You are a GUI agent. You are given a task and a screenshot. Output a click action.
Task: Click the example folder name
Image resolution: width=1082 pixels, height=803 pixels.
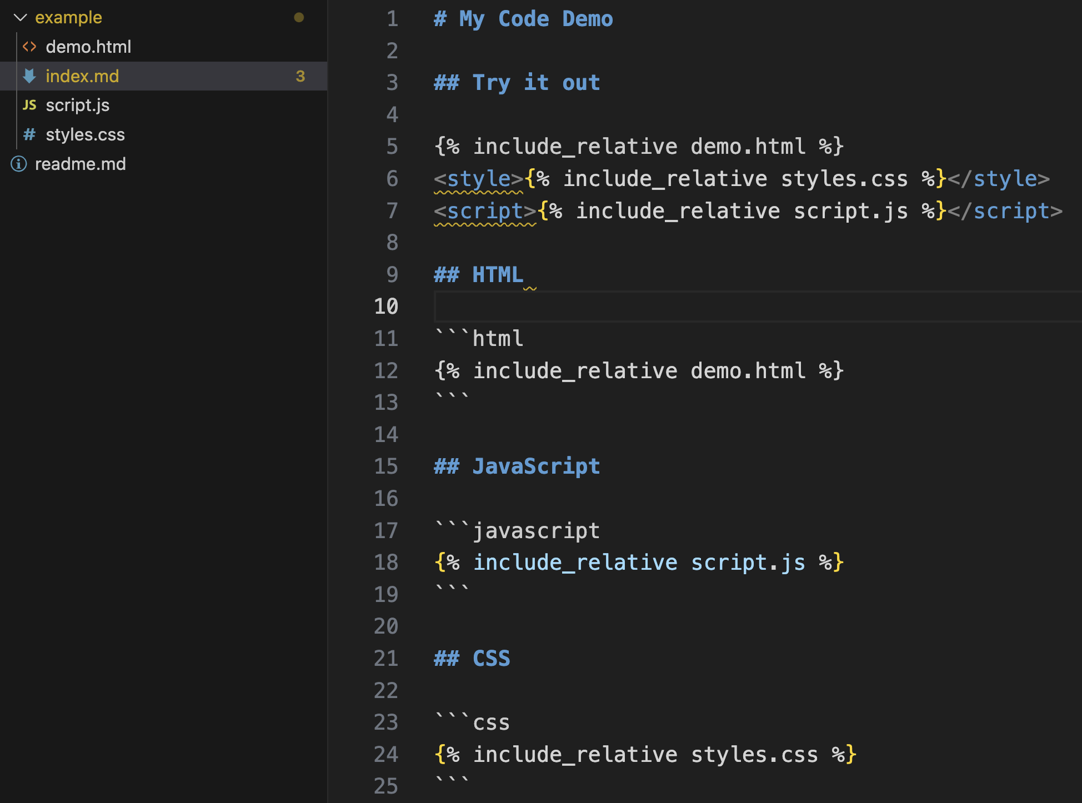(68, 18)
